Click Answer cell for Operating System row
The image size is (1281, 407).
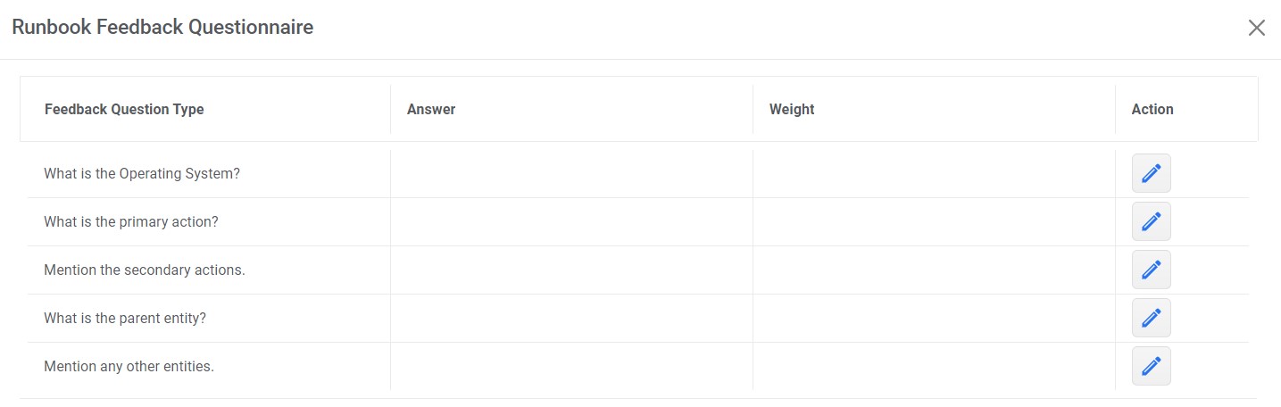pos(571,173)
